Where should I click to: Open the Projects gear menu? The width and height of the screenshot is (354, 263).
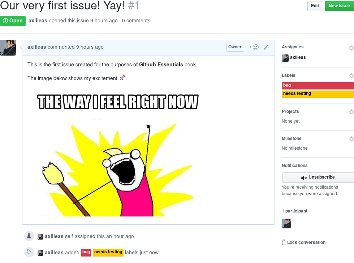tap(351, 111)
